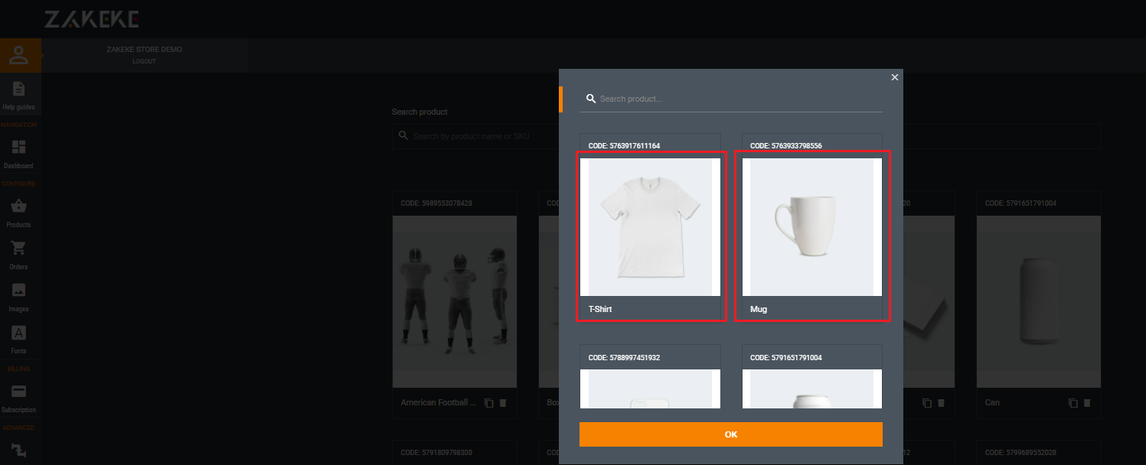
Task: Open Orders section in the sidebar
Action: click(x=19, y=255)
